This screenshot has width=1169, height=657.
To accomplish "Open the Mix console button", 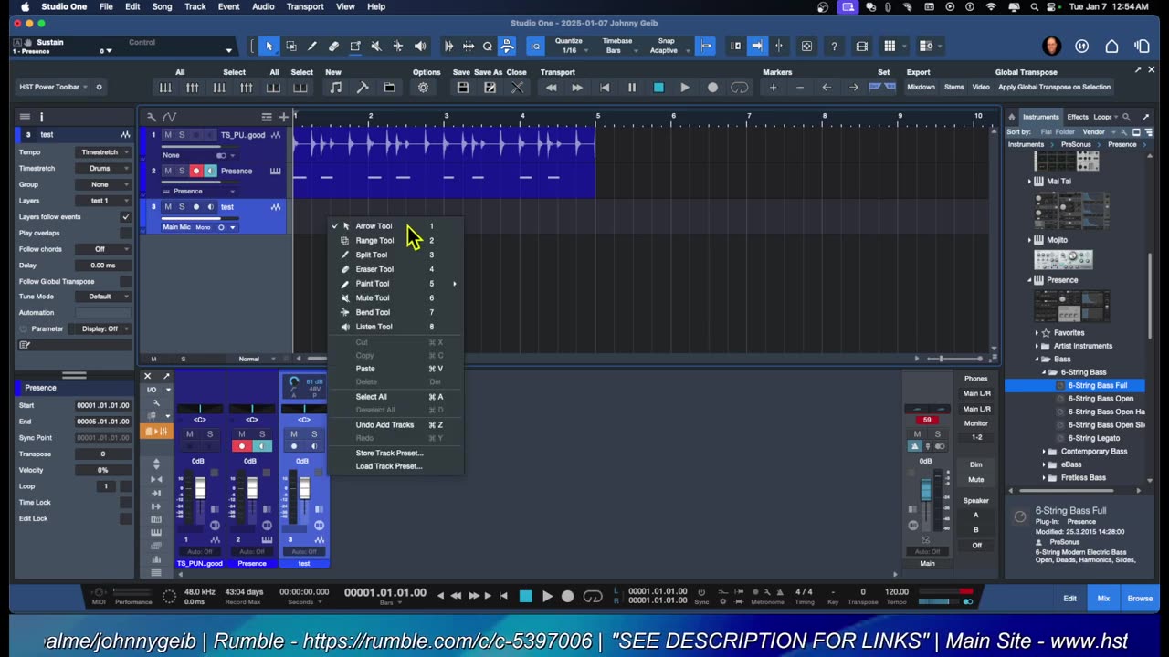I will coord(1103,599).
